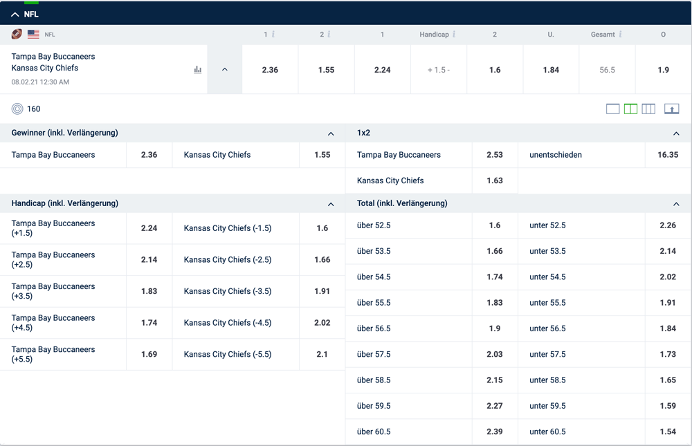This screenshot has height=446, width=692.
Task: Collapse the 1x2 market section
Action: coord(676,133)
